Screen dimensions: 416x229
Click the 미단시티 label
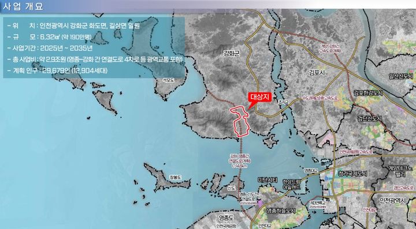[x=268, y=180]
